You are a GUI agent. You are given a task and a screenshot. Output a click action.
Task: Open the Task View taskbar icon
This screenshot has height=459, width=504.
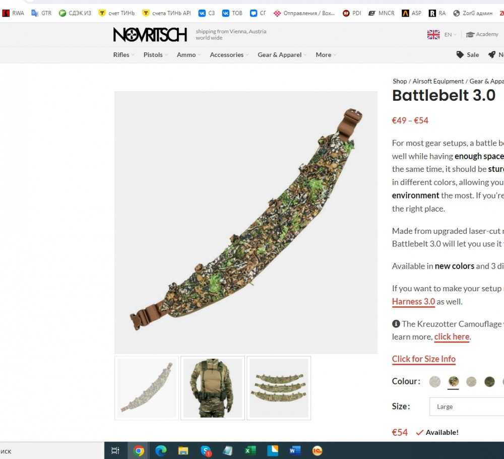115,450
